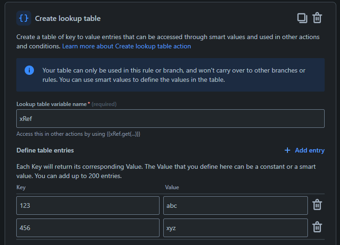Select the Value field containing xyz
This screenshot has height=245, width=340.
[x=235, y=228]
